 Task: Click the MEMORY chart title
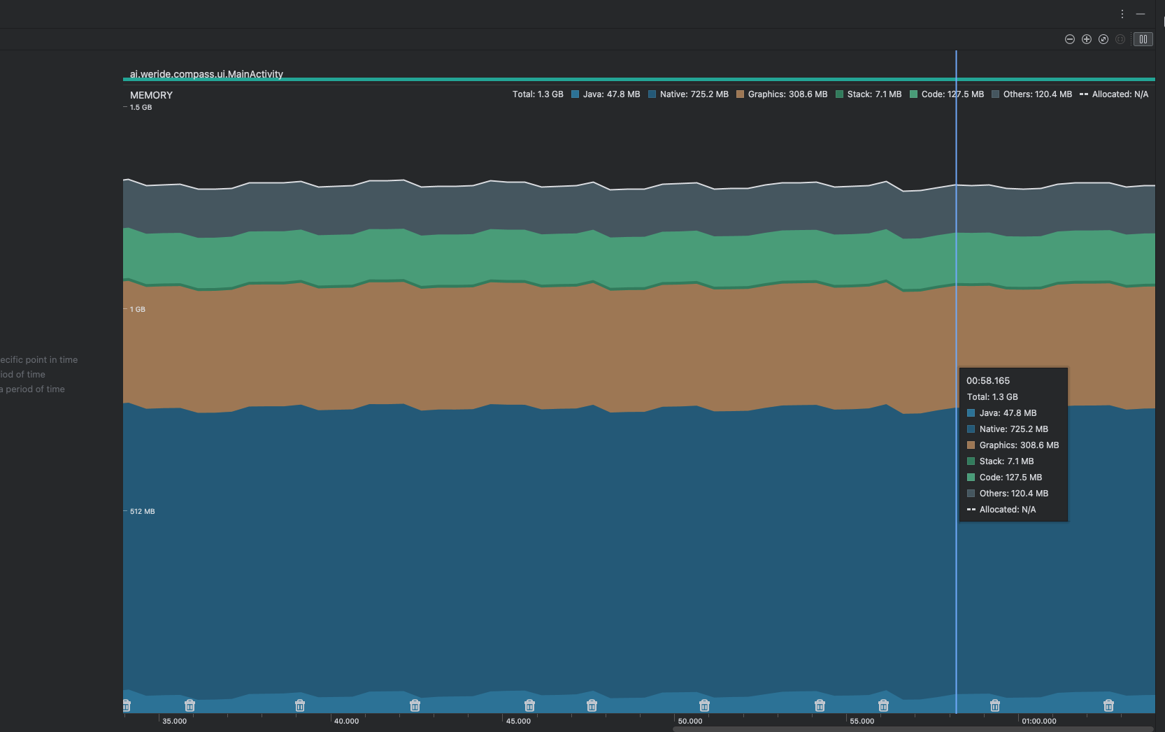pyautogui.click(x=151, y=95)
